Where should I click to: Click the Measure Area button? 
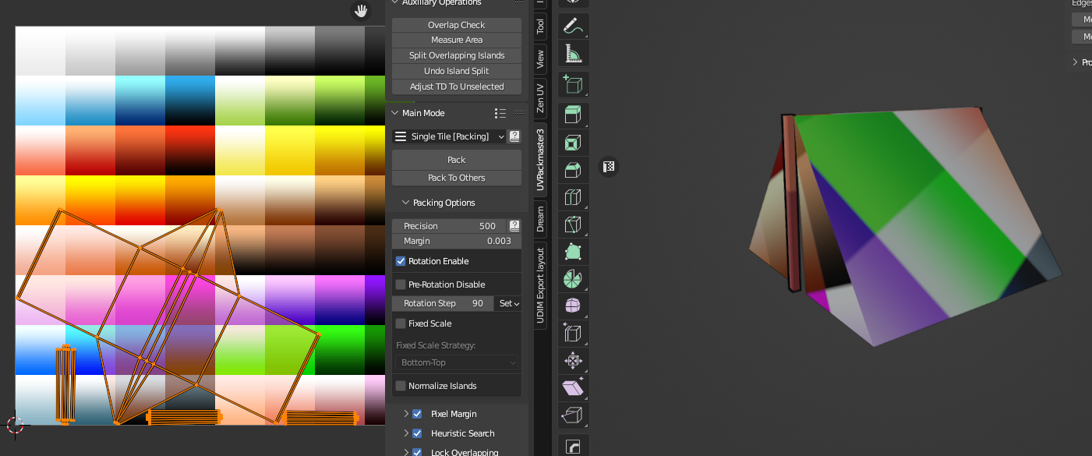(x=457, y=40)
